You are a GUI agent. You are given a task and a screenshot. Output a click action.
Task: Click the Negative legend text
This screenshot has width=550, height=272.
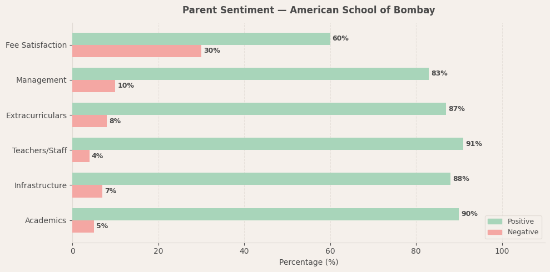coord(523,232)
